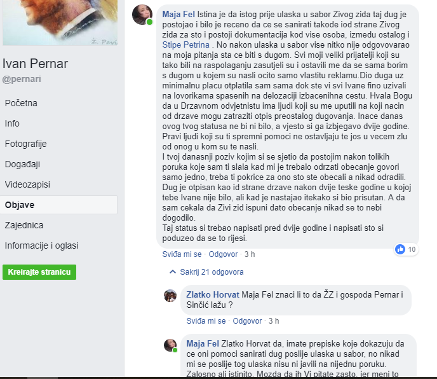Screen dimensions: 437x379
Task: Open Maja Fel's avatar on main comment
Action: click(142, 15)
